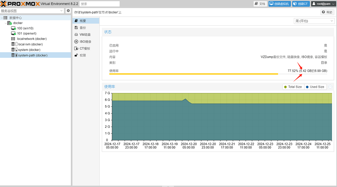Click the localnetwork grid icon
This screenshot has height=187, width=337.
[13, 39]
